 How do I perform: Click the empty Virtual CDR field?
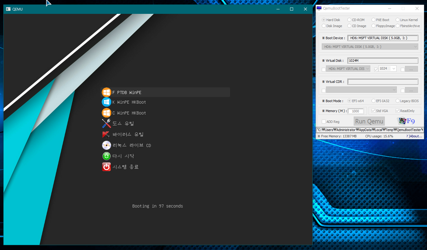(383, 82)
